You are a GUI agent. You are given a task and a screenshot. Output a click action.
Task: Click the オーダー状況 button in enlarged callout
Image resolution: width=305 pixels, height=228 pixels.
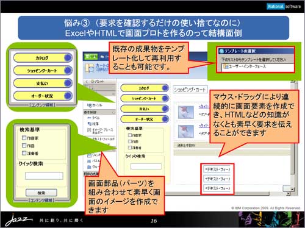tap(43, 96)
